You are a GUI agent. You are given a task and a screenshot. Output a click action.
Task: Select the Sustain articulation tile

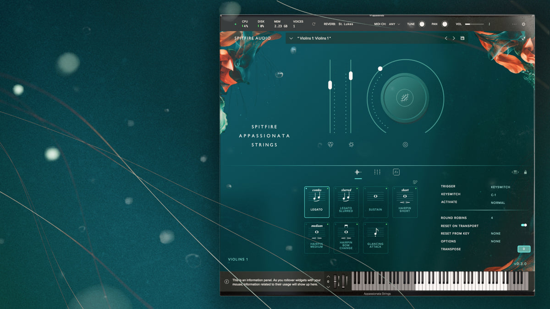(x=375, y=202)
